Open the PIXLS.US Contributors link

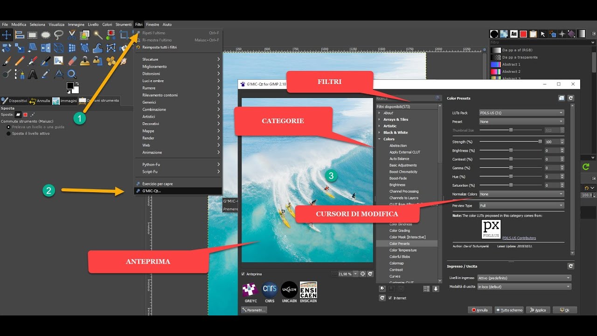(x=519, y=238)
